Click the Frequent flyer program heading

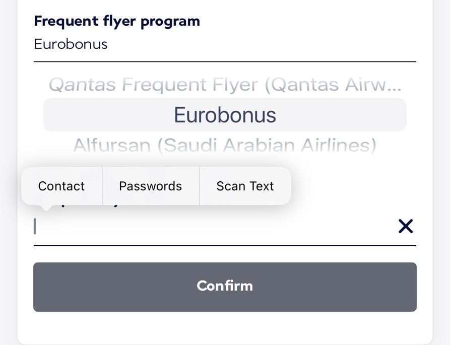(117, 21)
